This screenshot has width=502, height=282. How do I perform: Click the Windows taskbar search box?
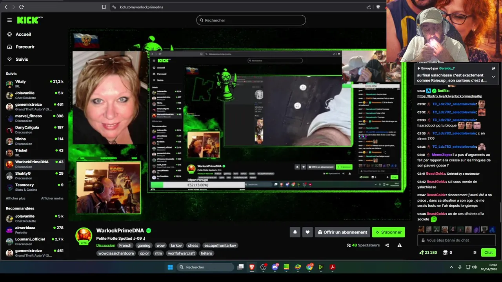point(205,267)
